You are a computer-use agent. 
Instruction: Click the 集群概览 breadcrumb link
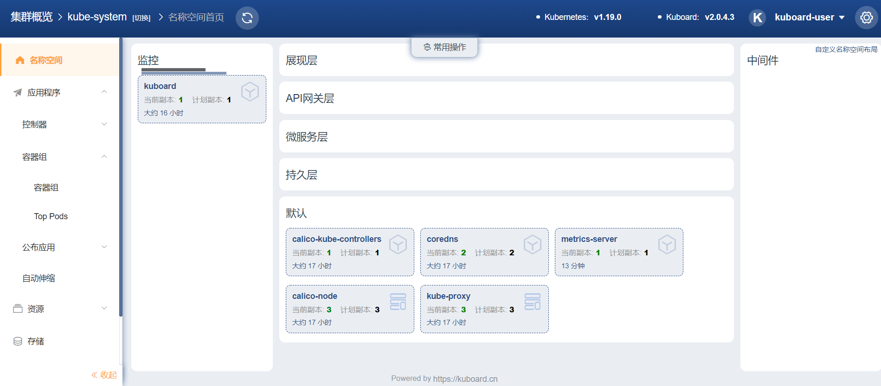point(32,17)
